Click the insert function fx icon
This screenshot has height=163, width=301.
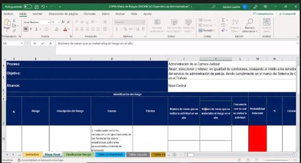click(x=51, y=44)
